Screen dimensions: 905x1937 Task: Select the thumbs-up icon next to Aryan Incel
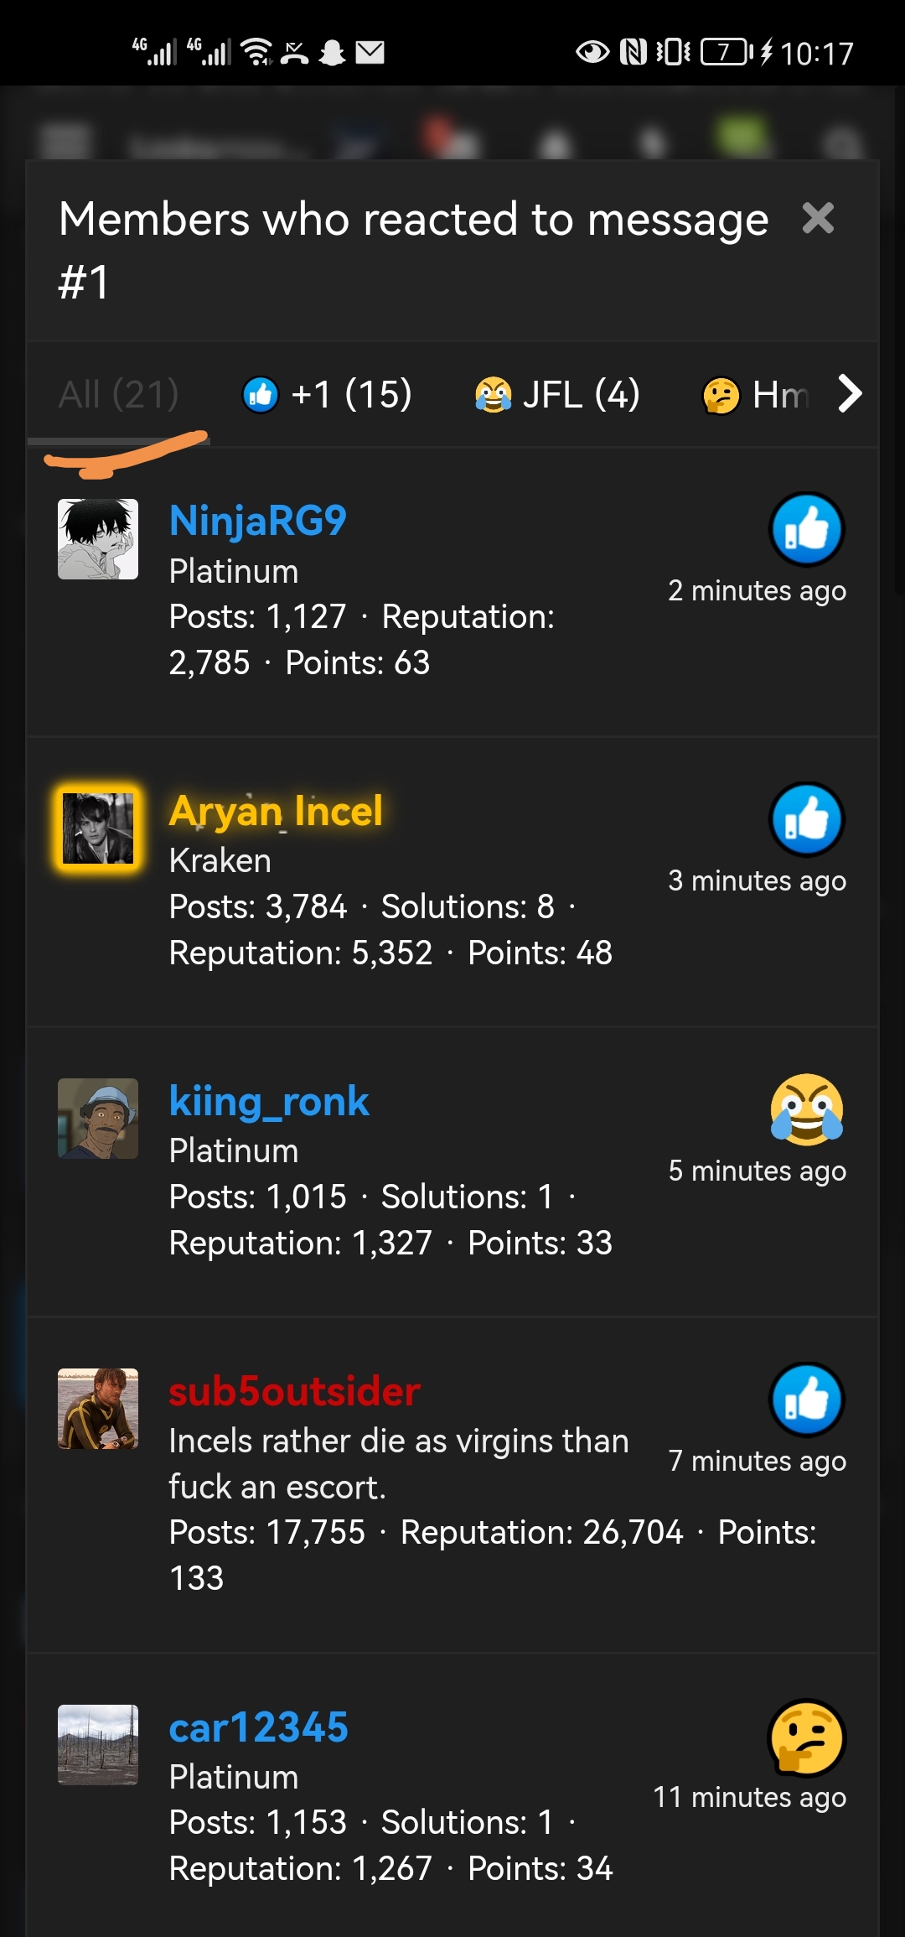(x=807, y=819)
